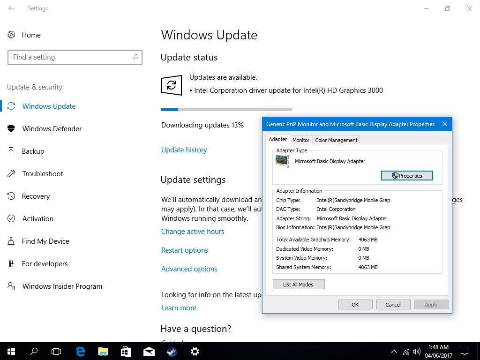The height and width of the screenshot is (360, 480).
Task: Click Total Available Graphics Memory value
Action: click(367, 240)
